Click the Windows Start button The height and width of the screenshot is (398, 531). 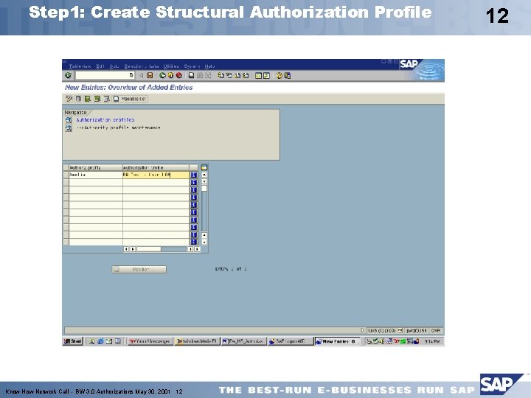coord(73,341)
